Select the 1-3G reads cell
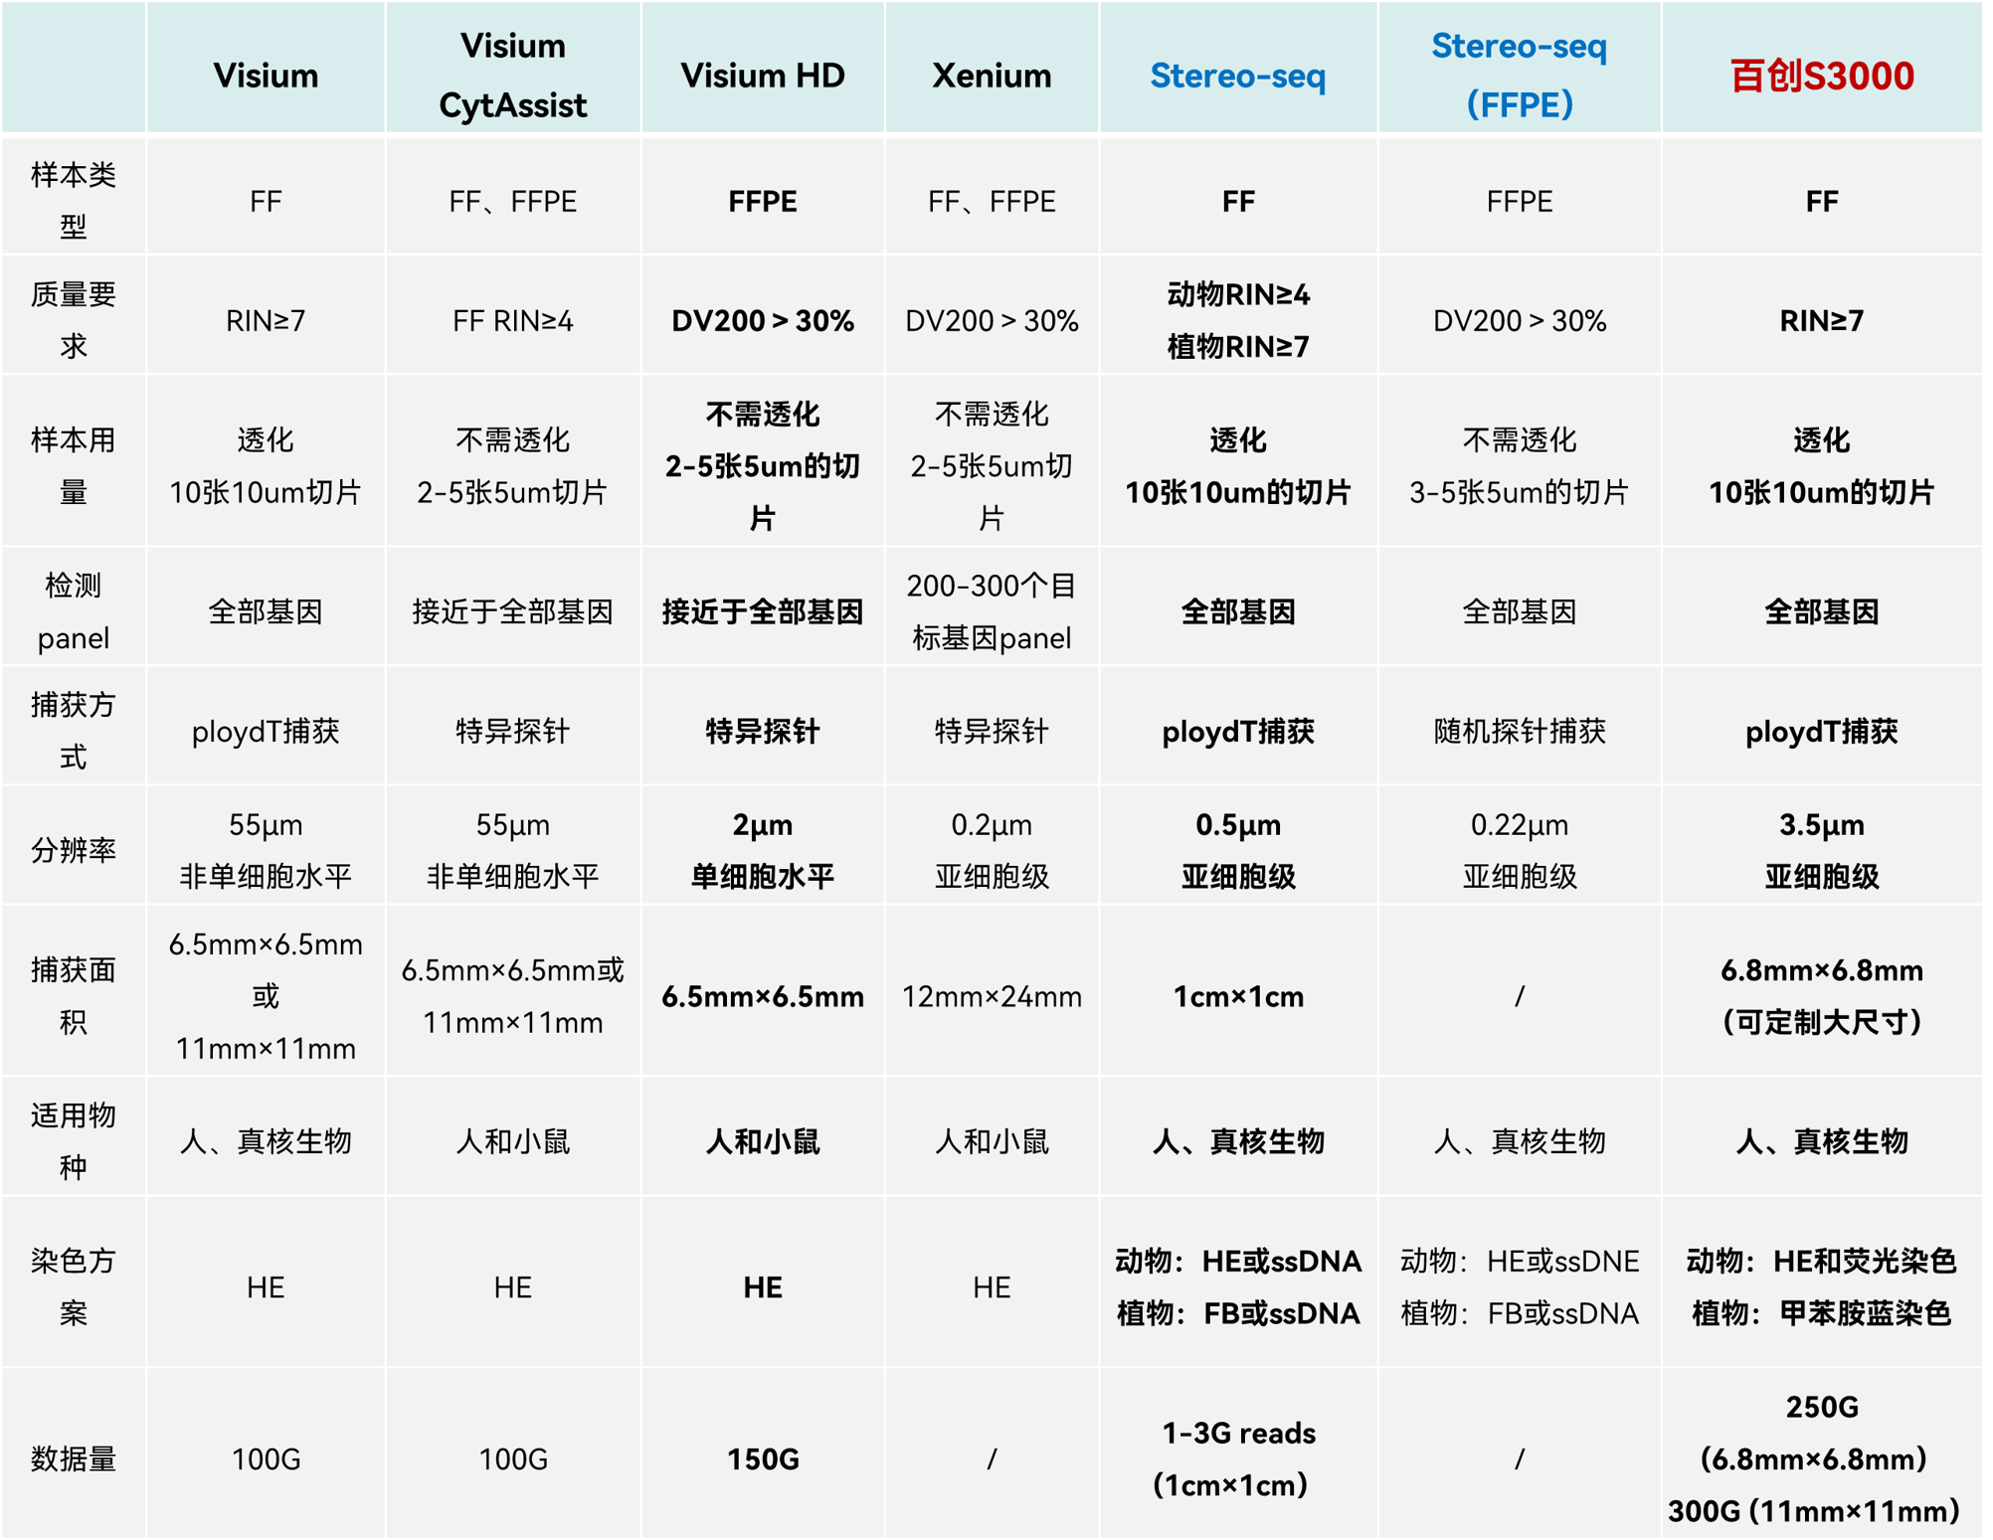The width and height of the screenshot is (1993, 1540). [1237, 1458]
